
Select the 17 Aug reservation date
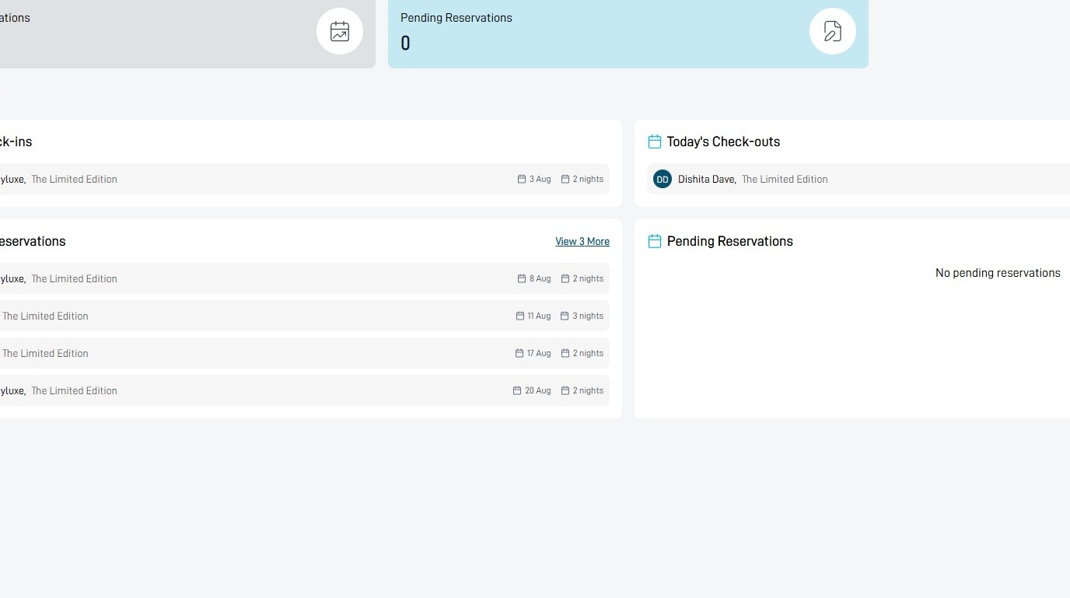click(538, 353)
